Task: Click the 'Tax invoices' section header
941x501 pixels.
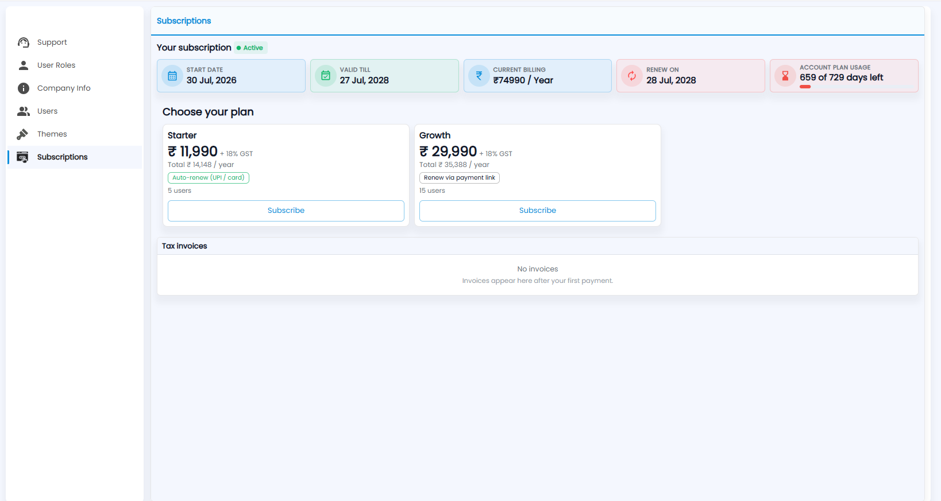Action: [184, 246]
